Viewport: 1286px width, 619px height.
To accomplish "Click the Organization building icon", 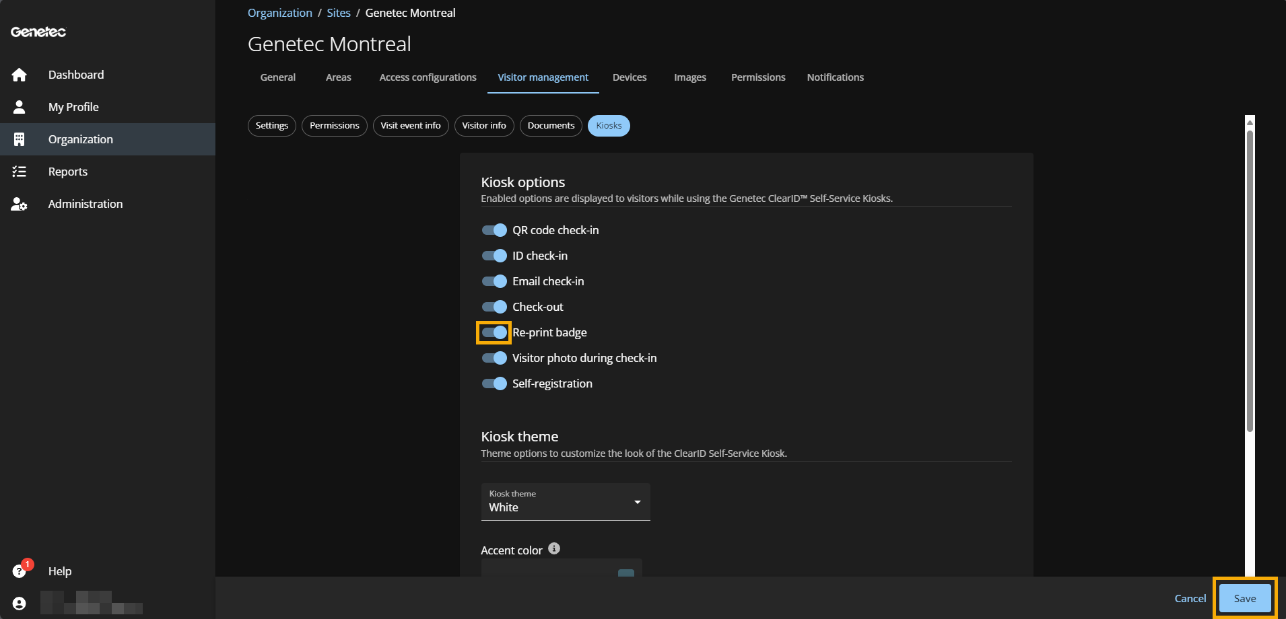I will tap(20, 139).
